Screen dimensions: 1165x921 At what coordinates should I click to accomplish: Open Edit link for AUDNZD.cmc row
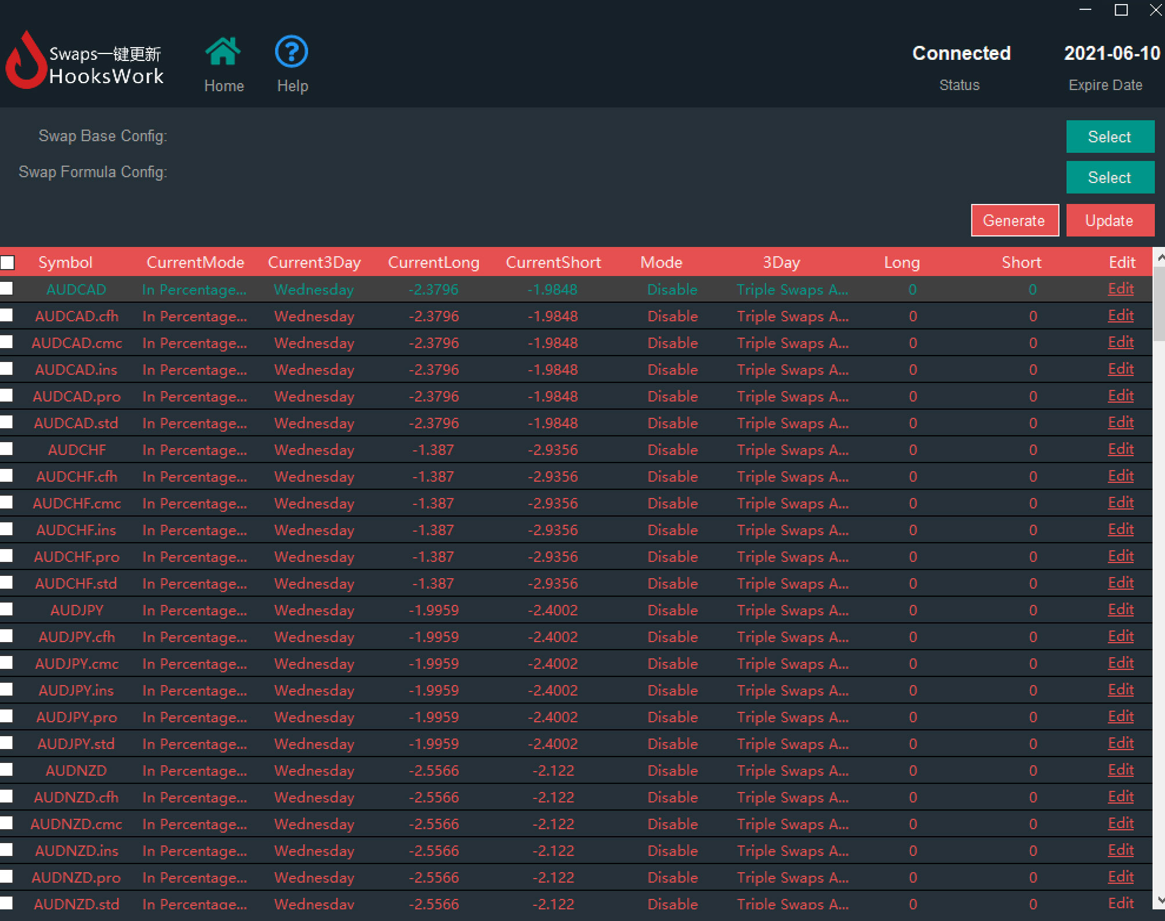1120,823
